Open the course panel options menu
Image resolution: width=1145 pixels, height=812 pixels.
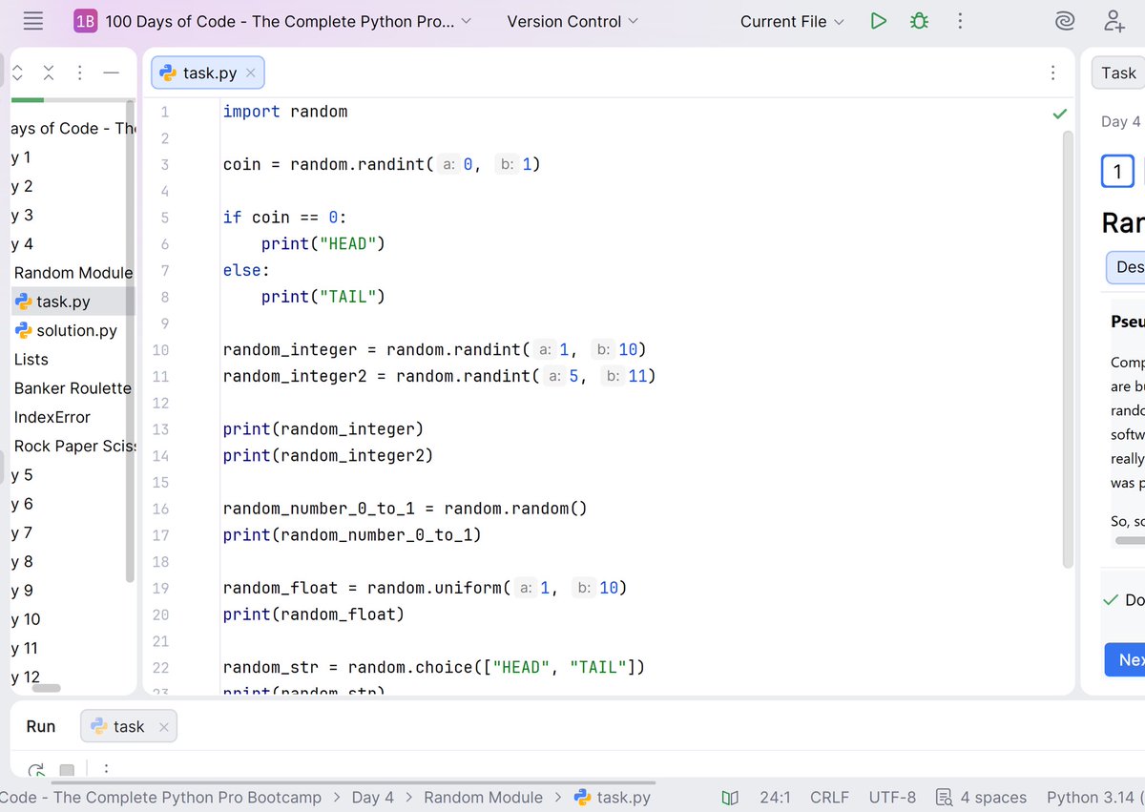80,73
